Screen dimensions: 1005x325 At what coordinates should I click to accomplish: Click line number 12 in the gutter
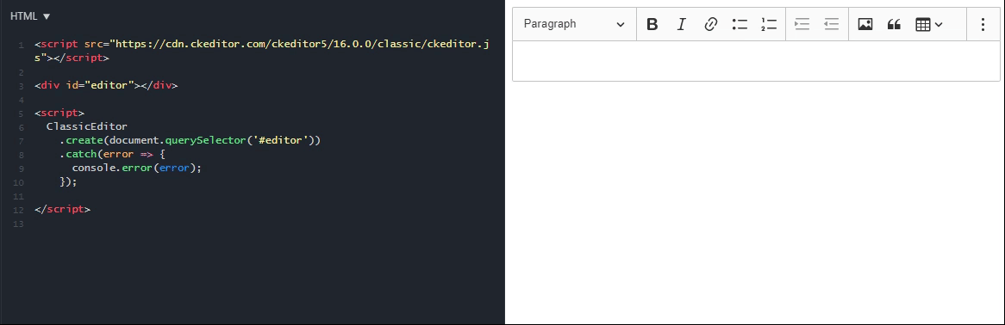pos(18,210)
